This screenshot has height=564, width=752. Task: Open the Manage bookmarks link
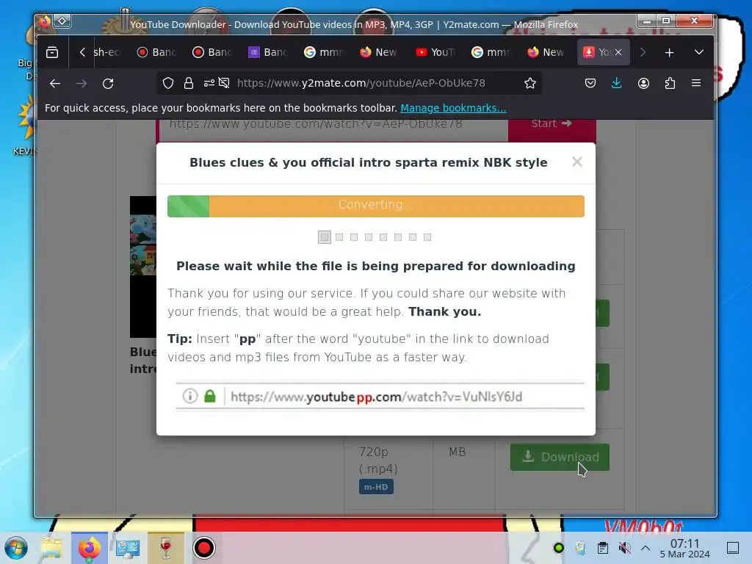tap(453, 108)
